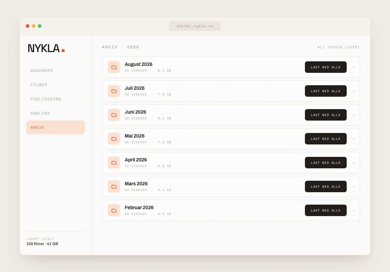Expand the August 2026 row chevron
The image size is (390, 272).
tap(353, 67)
